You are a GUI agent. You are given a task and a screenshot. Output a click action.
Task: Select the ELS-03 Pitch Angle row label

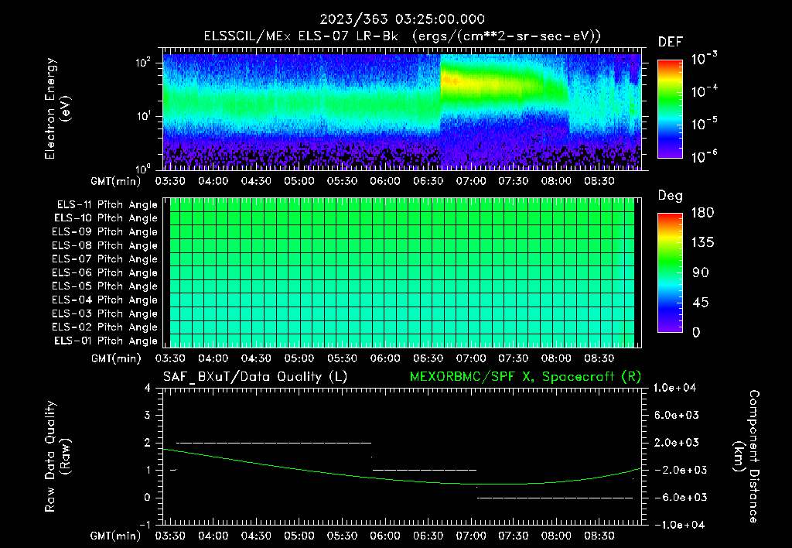105,313
